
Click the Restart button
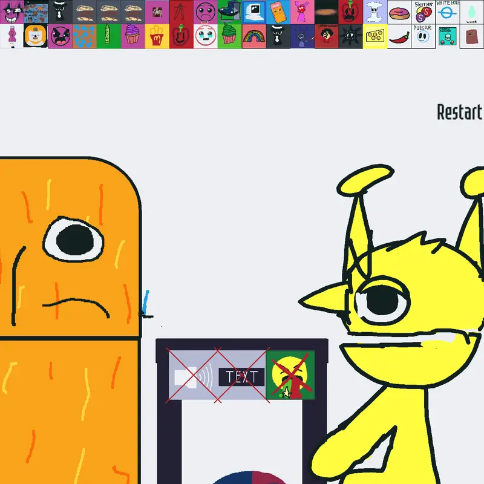coord(460,112)
